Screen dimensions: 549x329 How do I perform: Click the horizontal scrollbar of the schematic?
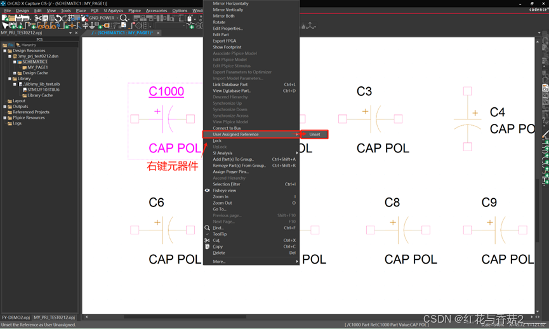pyautogui.click(x=185, y=317)
